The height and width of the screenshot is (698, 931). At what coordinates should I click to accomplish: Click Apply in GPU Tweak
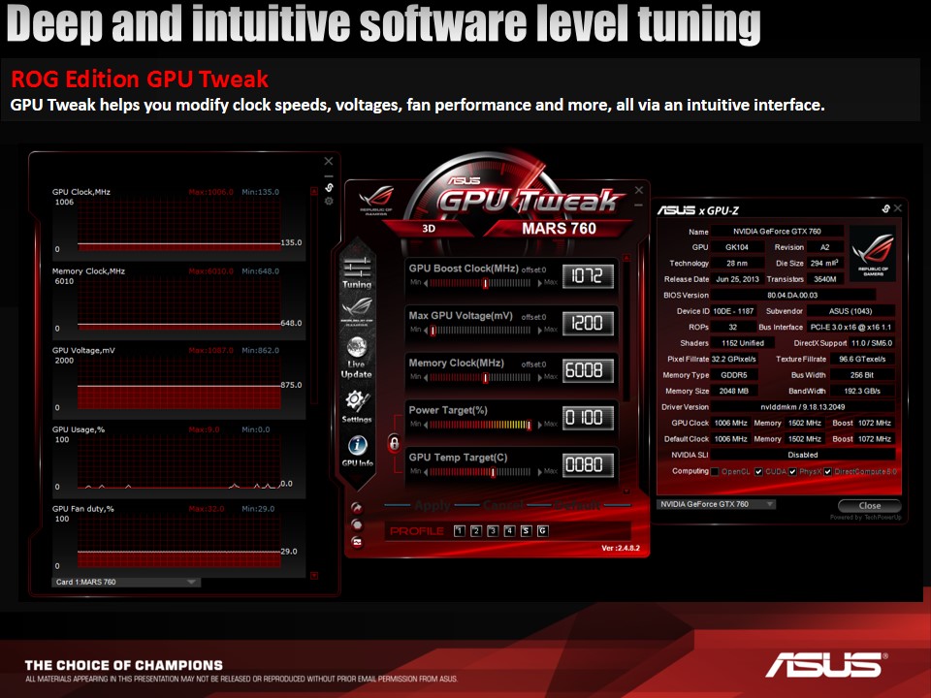coord(433,506)
